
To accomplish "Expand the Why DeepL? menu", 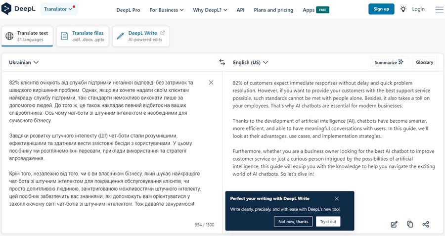I will click(x=210, y=10).
